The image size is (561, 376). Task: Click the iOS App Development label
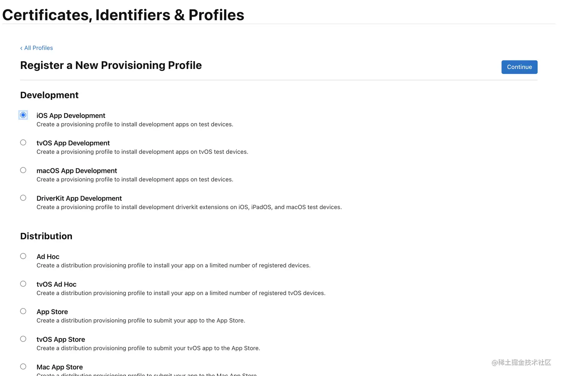(71, 116)
